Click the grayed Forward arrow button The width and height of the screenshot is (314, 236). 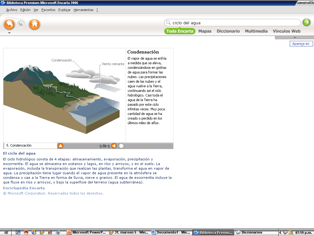21,24
